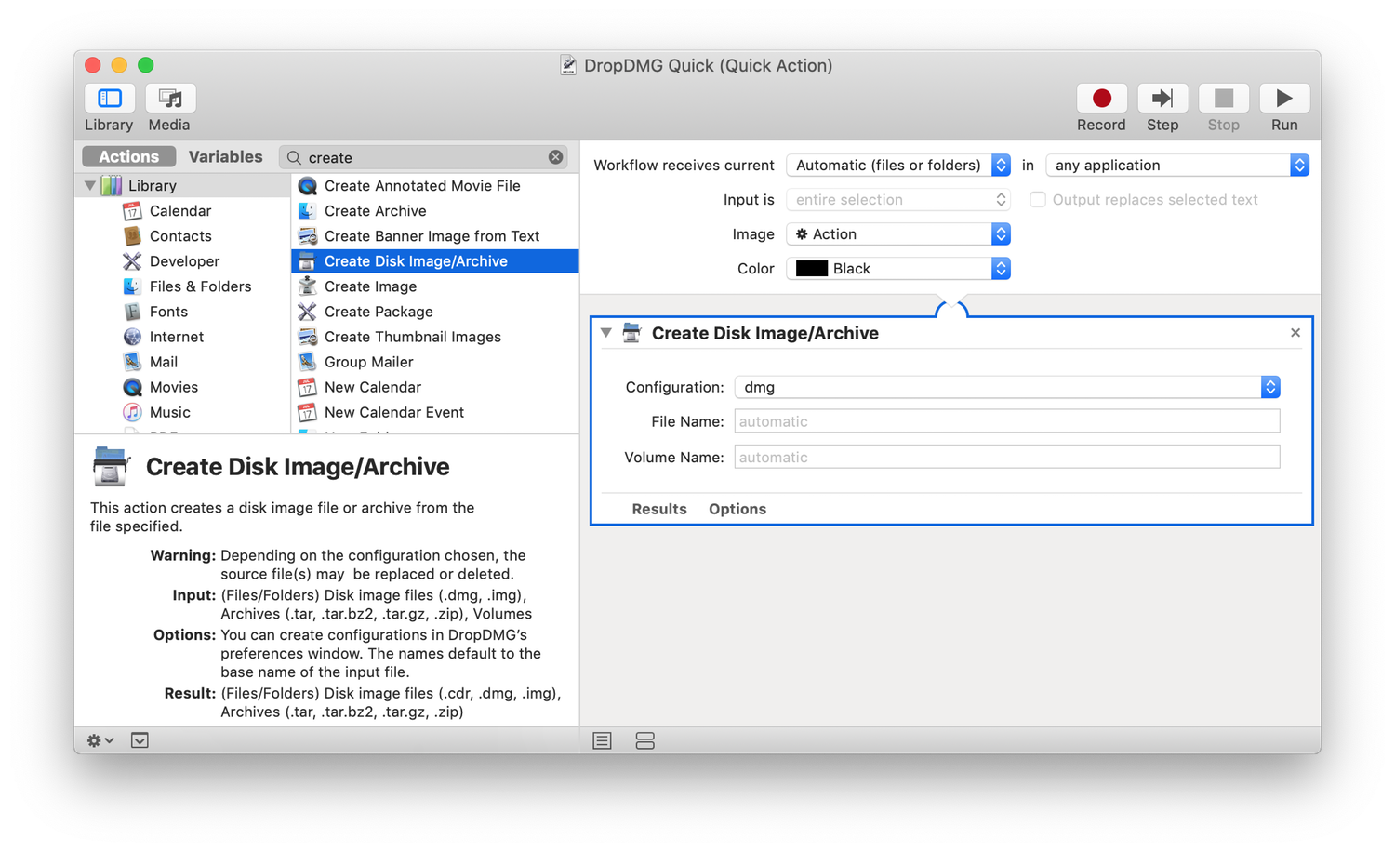Click the File Name input field
Image resolution: width=1395 pixels, height=852 pixels.
1006,421
